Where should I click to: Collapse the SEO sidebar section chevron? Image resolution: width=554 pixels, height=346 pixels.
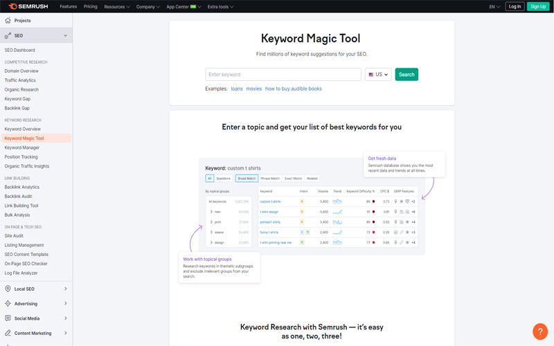click(x=65, y=36)
